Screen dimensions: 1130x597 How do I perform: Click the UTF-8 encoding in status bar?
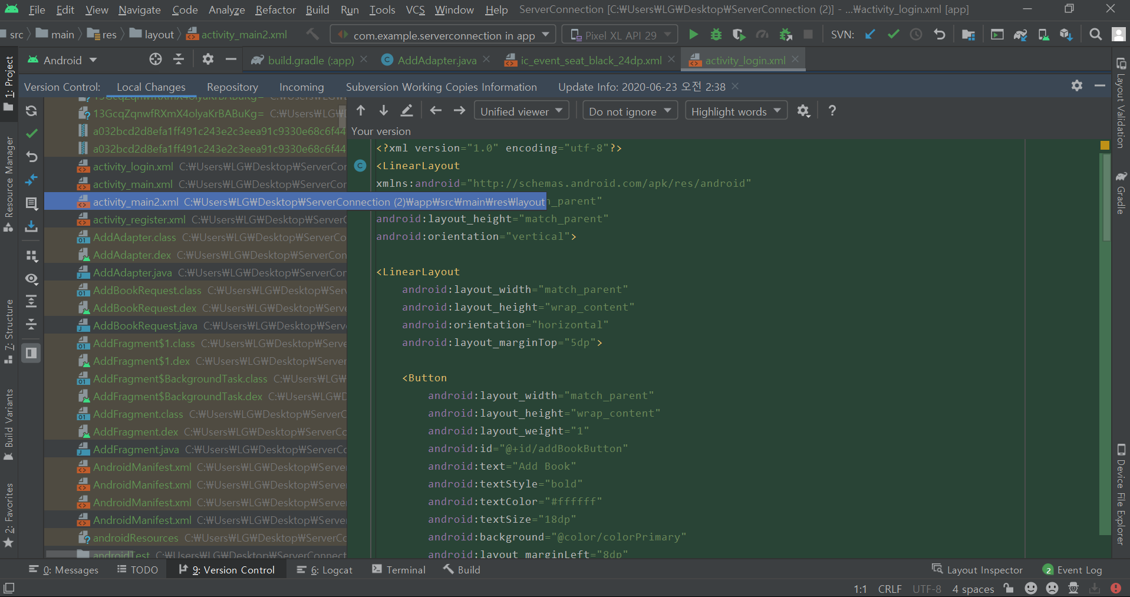pos(927,589)
